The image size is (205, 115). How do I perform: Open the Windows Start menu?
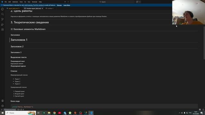click(3, 113)
